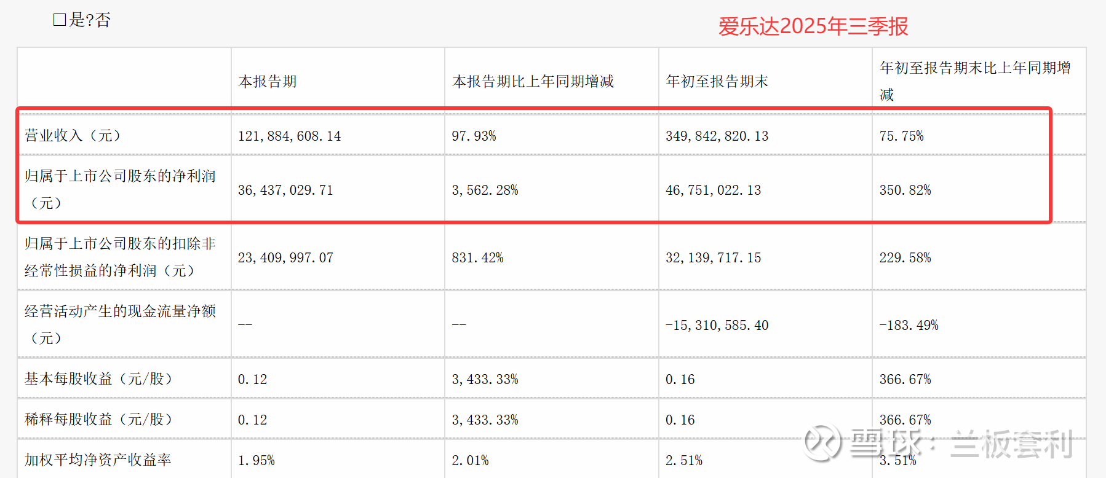Select the 350.82% year-to-date profit growth cell
The image size is (1106, 478).
905,190
